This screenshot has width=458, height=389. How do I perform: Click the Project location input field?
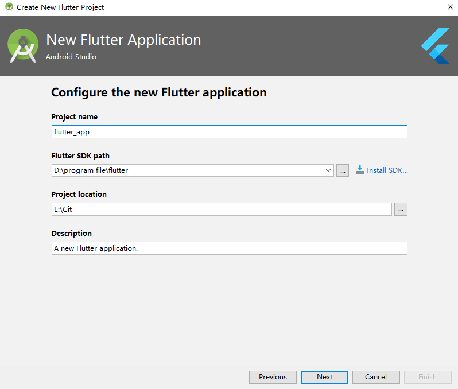tap(222, 209)
